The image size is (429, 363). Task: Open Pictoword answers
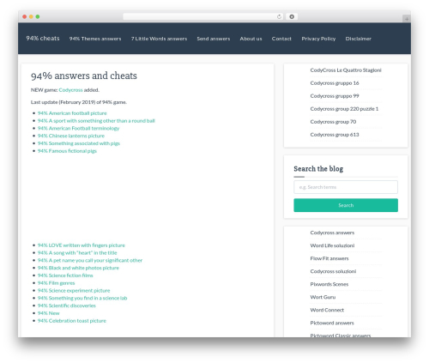pyautogui.click(x=332, y=323)
